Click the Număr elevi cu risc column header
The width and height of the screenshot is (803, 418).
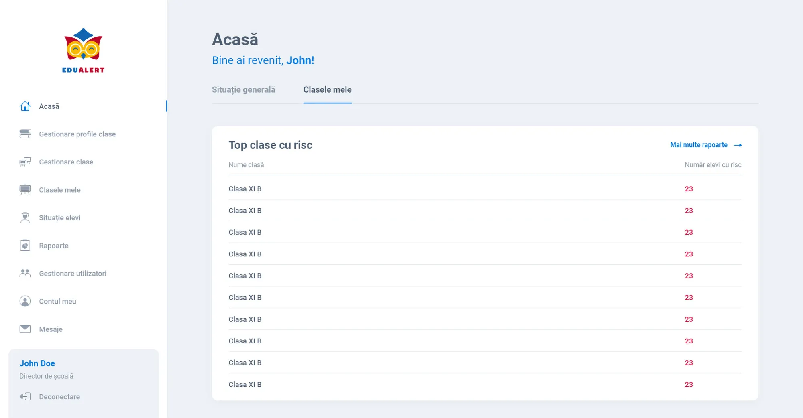(713, 165)
